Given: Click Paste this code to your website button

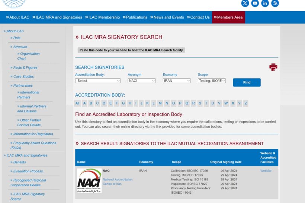Looking at the screenshot, I should pyautogui.click(x=131, y=50).
